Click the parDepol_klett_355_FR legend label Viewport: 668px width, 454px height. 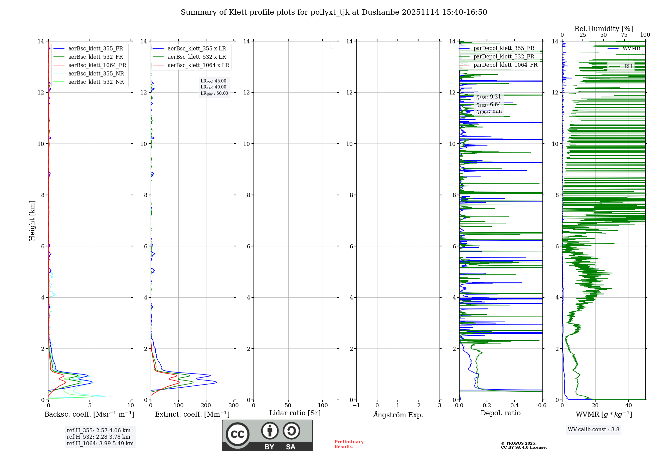504,48
